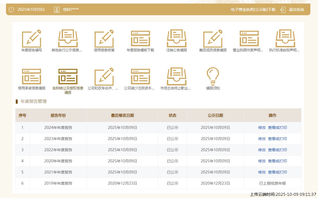The image size is (318, 198).
Task: Open 注销公告填报 icon
Action: [x=177, y=39]
